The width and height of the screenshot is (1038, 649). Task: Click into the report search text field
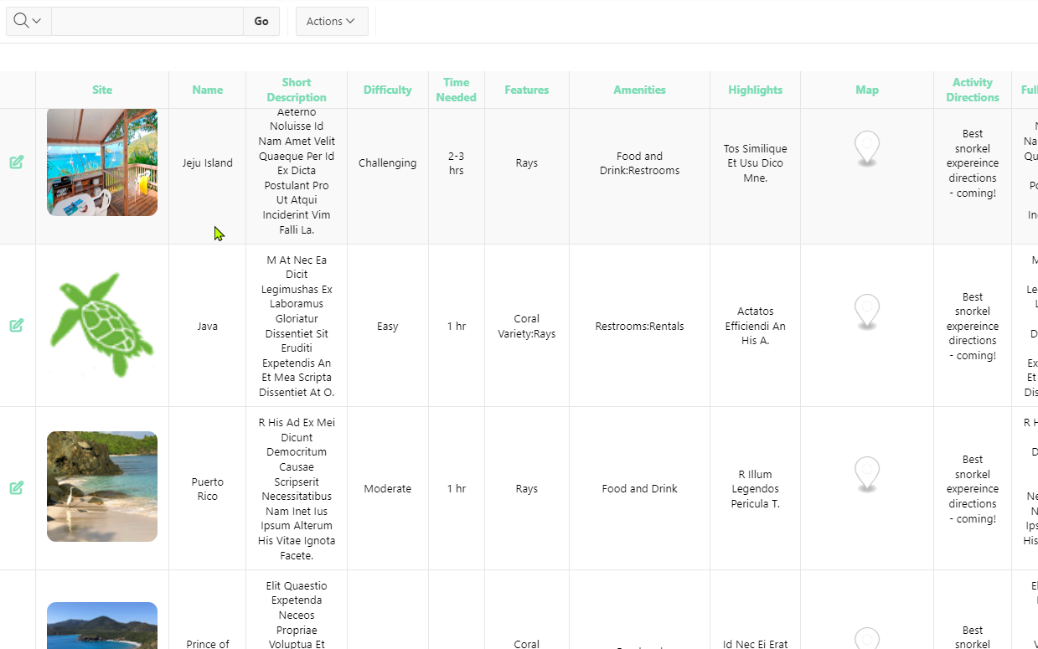[147, 22]
